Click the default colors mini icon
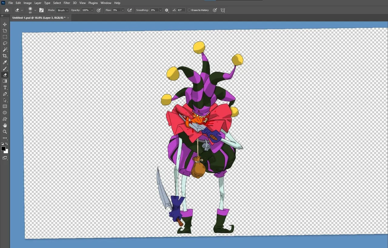This screenshot has height=248, width=388. pos(2,144)
